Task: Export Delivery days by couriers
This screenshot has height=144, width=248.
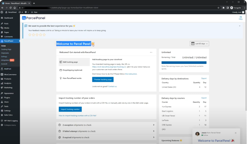Action: [x=204, y=98]
